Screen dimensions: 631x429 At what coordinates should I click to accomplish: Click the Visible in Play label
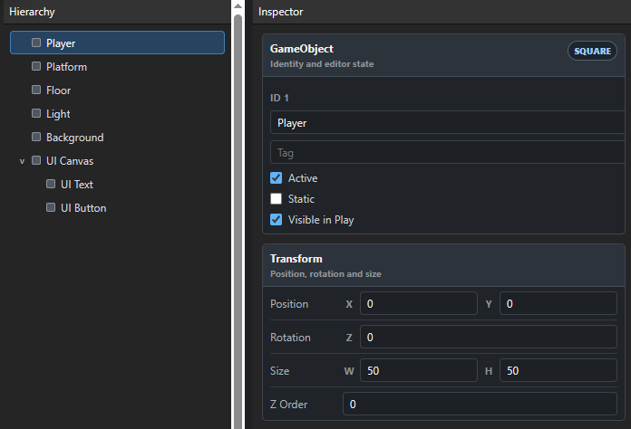coord(321,220)
